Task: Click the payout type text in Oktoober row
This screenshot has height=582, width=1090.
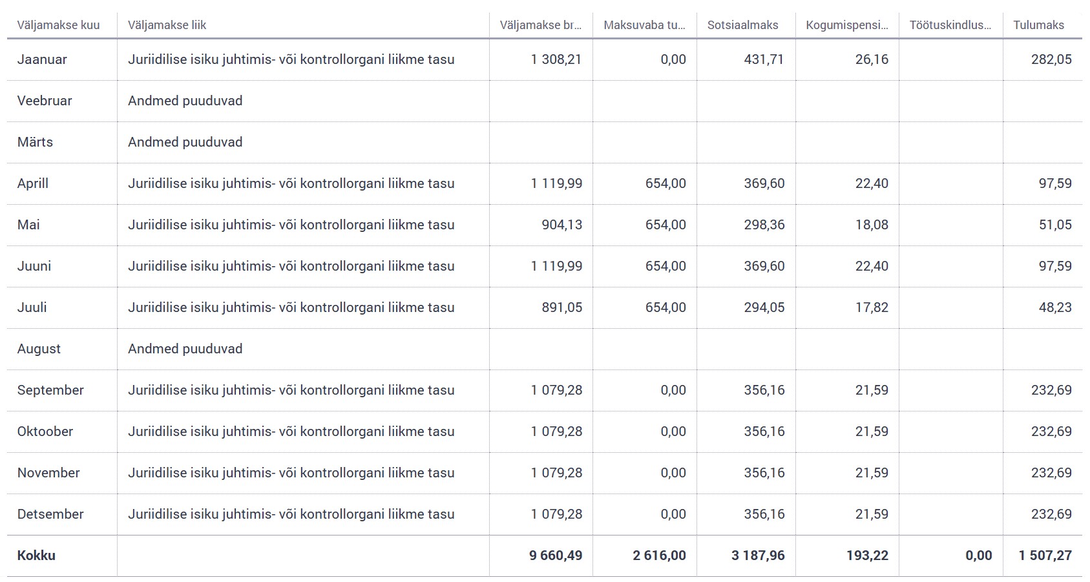Action: click(291, 431)
